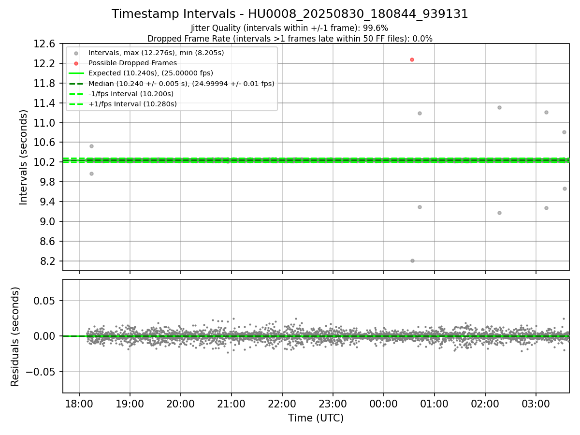Image resolution: width=580 pixels, height=435 pixels.
Task: Click the x-axis tick label '18:00'
Action: 79,403
